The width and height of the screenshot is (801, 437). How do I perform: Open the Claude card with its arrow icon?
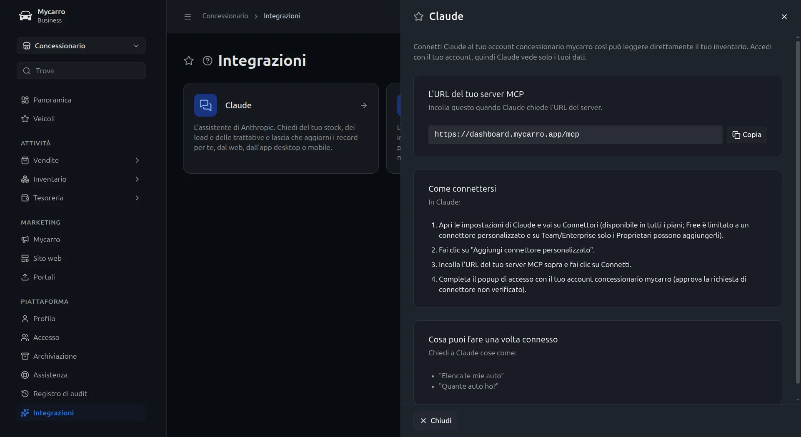click(x=364, y=105)
